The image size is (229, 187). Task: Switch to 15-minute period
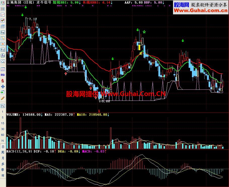3,123
